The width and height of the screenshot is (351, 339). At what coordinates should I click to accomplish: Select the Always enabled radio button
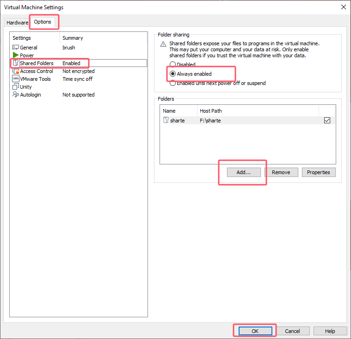click(x=173, y=74)
